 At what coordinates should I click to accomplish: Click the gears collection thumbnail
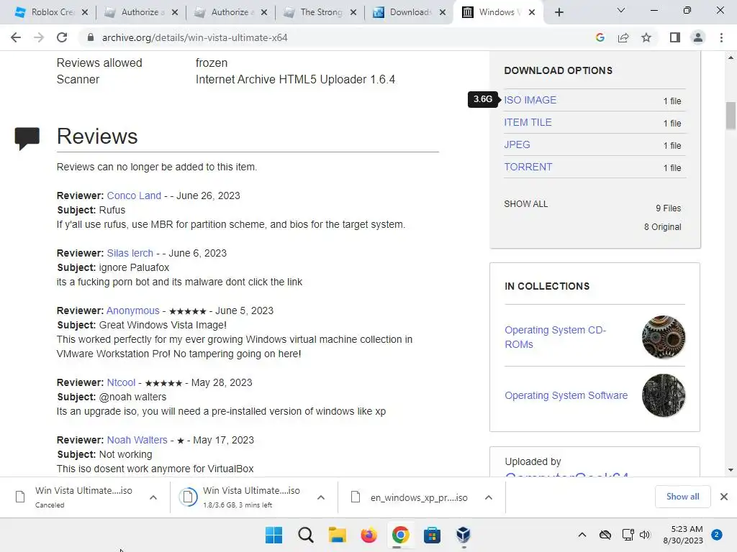664,337
